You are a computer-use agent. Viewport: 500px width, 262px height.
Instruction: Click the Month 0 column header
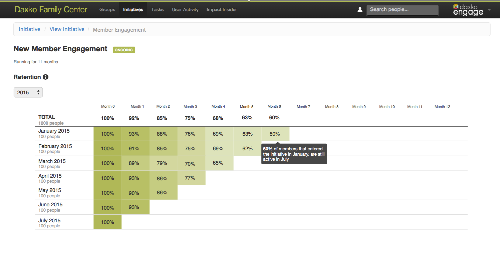(x=108, y=106)
